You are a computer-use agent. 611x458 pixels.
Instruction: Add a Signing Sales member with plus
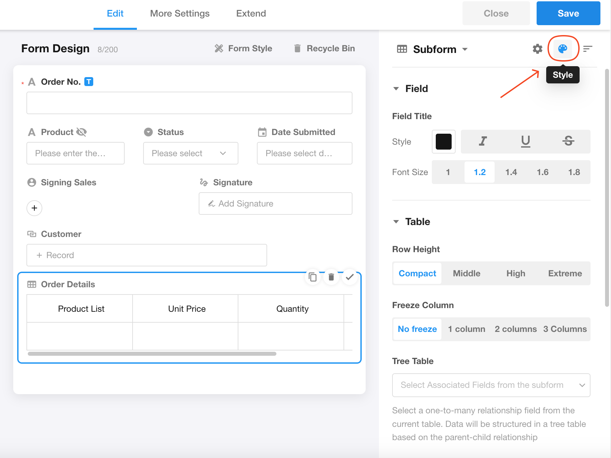(34, 208)
